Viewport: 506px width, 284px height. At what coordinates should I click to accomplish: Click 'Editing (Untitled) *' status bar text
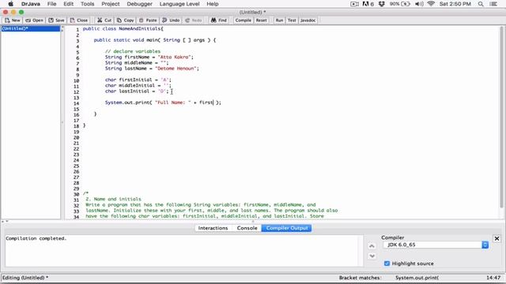coord(25,278)
